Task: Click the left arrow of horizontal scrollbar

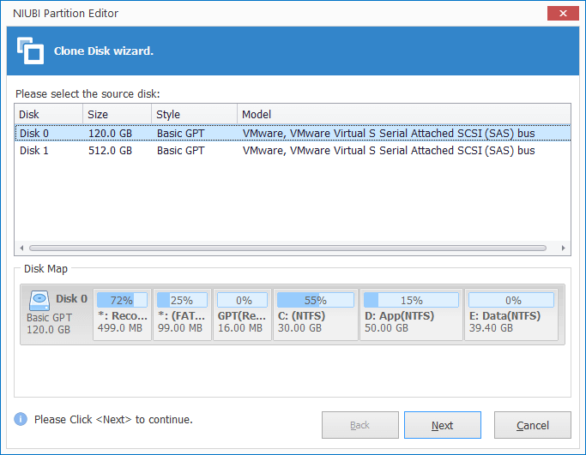Action: pyautogui.click(x=21, y=248)
